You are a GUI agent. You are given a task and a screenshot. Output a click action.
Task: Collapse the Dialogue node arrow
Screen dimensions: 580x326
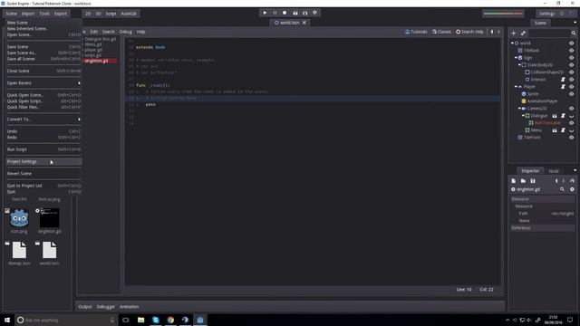click(523, 116)
